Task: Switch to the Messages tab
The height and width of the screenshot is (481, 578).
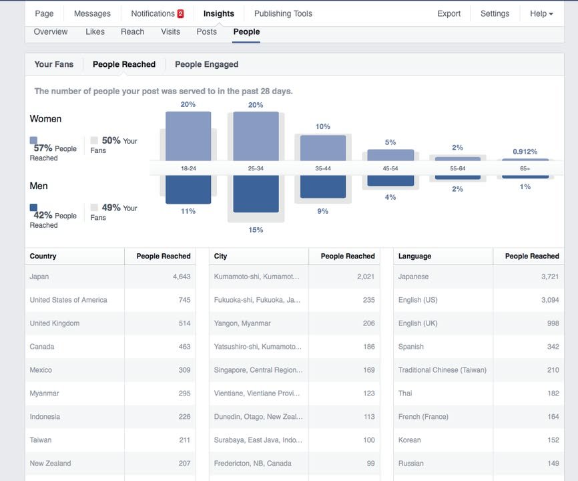Action: [93, 13]
